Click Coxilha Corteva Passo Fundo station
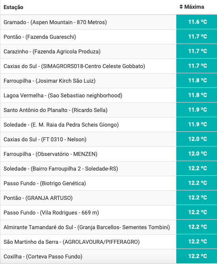This screenshot has width=217, height=264. pyautogui.click(x=109, y=256)
